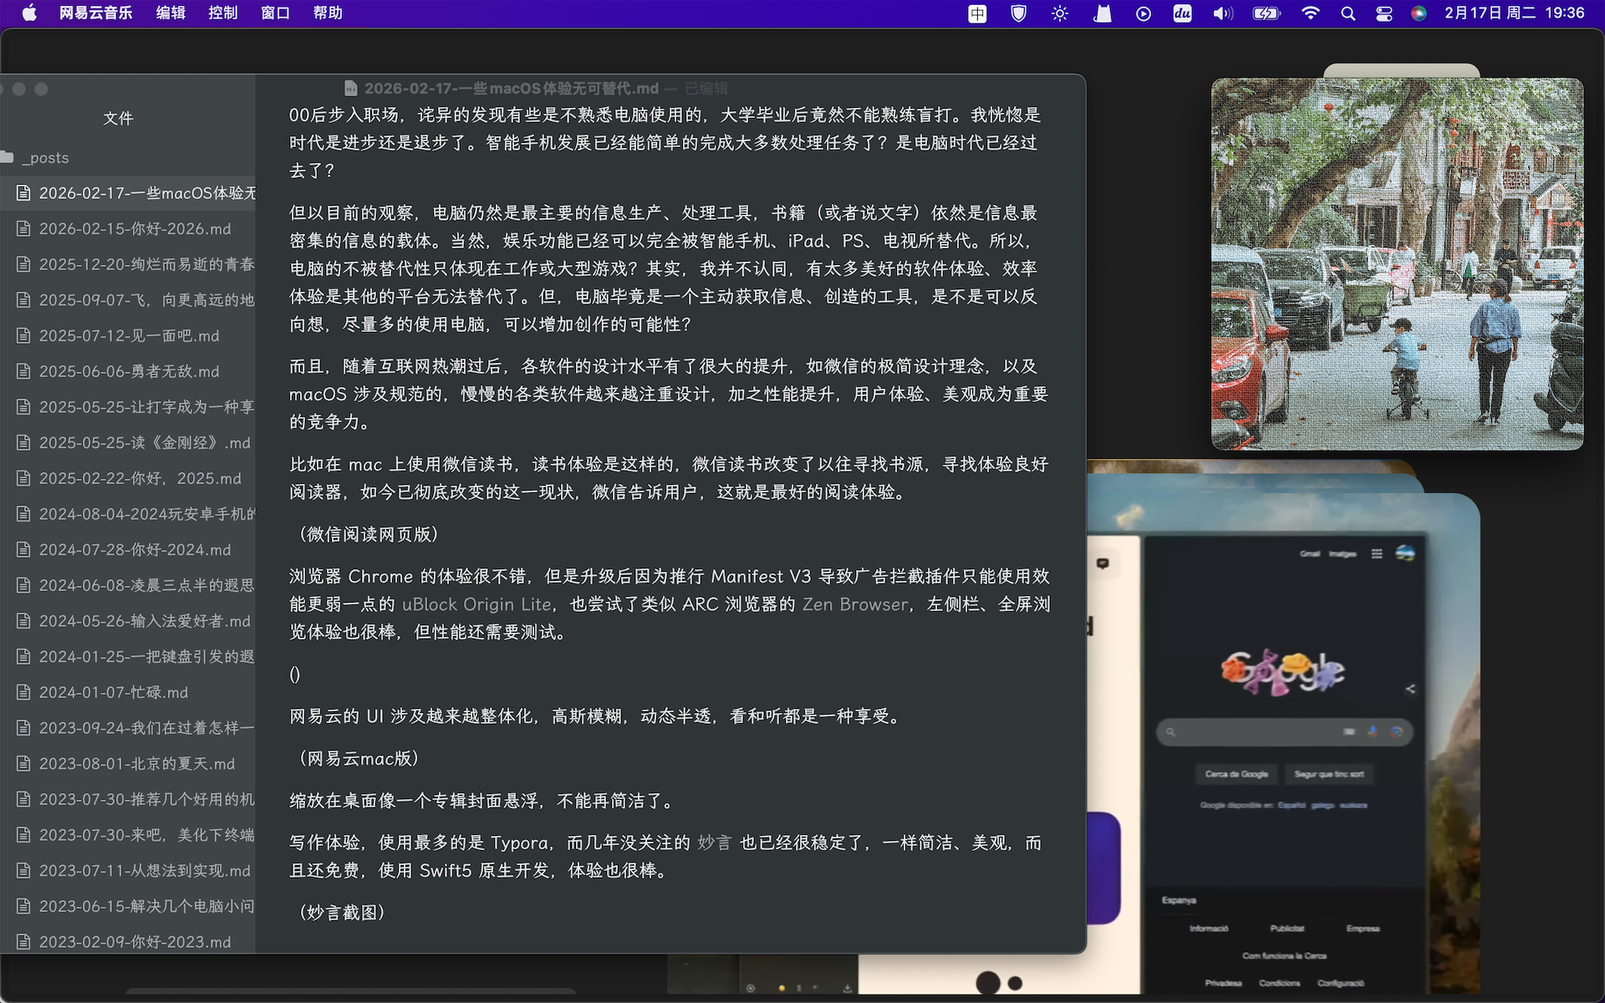1605x1003 pixels.
Task: Open the 窗口 menu
Action: pyautogui.click(x=275, y=13)
